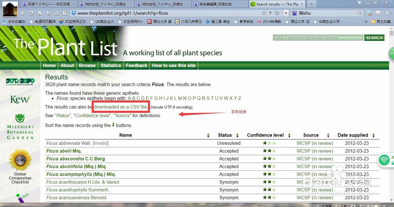This screenshot has height=207, width=394.
Task: Click the 2011-2020 biodiversity decade logo
Action: click(x=20, y=81)
